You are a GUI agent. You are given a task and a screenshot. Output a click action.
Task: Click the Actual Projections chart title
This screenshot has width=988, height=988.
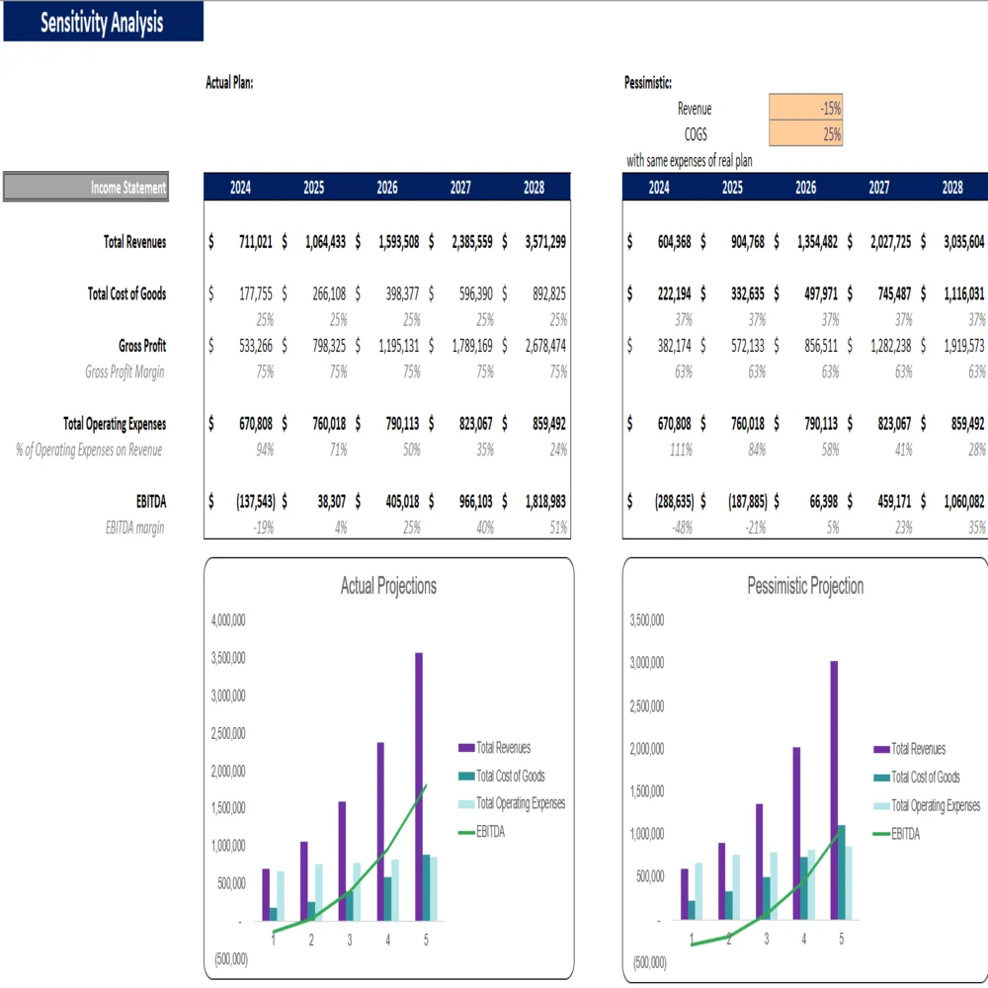tap(388, 586)
